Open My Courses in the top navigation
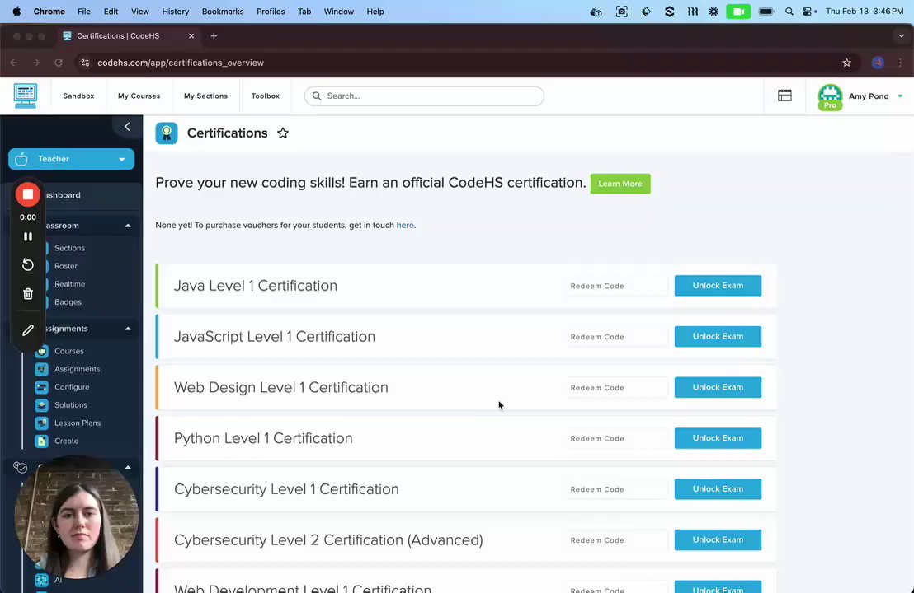This screenshot has height=593, width=914. point(139,96)
